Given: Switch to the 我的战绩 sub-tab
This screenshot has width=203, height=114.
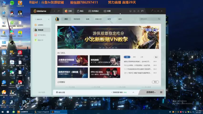Looking at the screenshot, I should click(77, 19).
